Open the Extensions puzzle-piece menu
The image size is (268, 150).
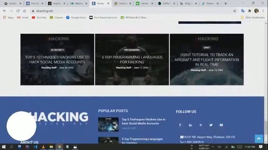tap(250, 11)
